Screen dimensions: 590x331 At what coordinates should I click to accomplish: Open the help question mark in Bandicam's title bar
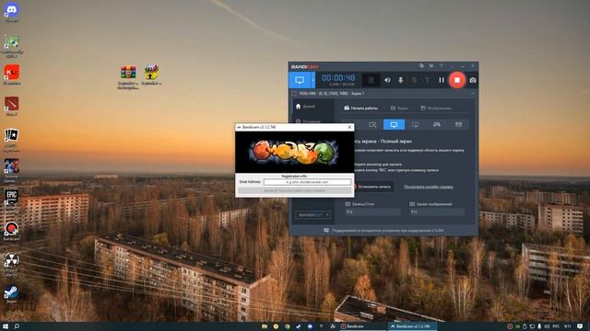click(x=442, y=65)
